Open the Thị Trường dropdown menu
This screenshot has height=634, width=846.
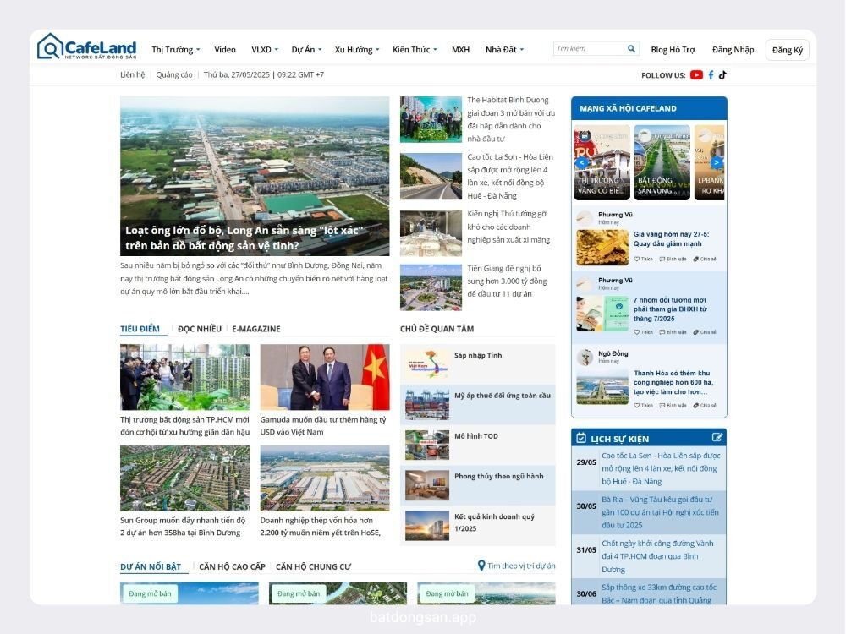(x=174, y=49)
